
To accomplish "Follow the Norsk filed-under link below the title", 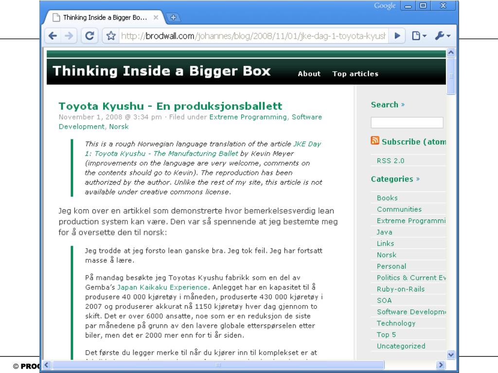I will pos(119,127).
